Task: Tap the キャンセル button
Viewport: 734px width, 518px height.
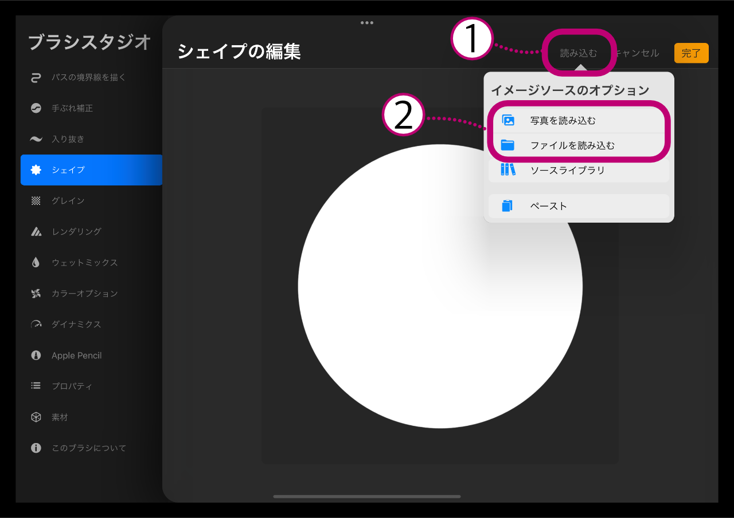Action: pyautogui.click(x=637, y=53)
